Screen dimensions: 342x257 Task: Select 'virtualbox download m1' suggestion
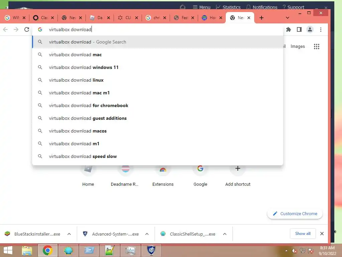158,144
